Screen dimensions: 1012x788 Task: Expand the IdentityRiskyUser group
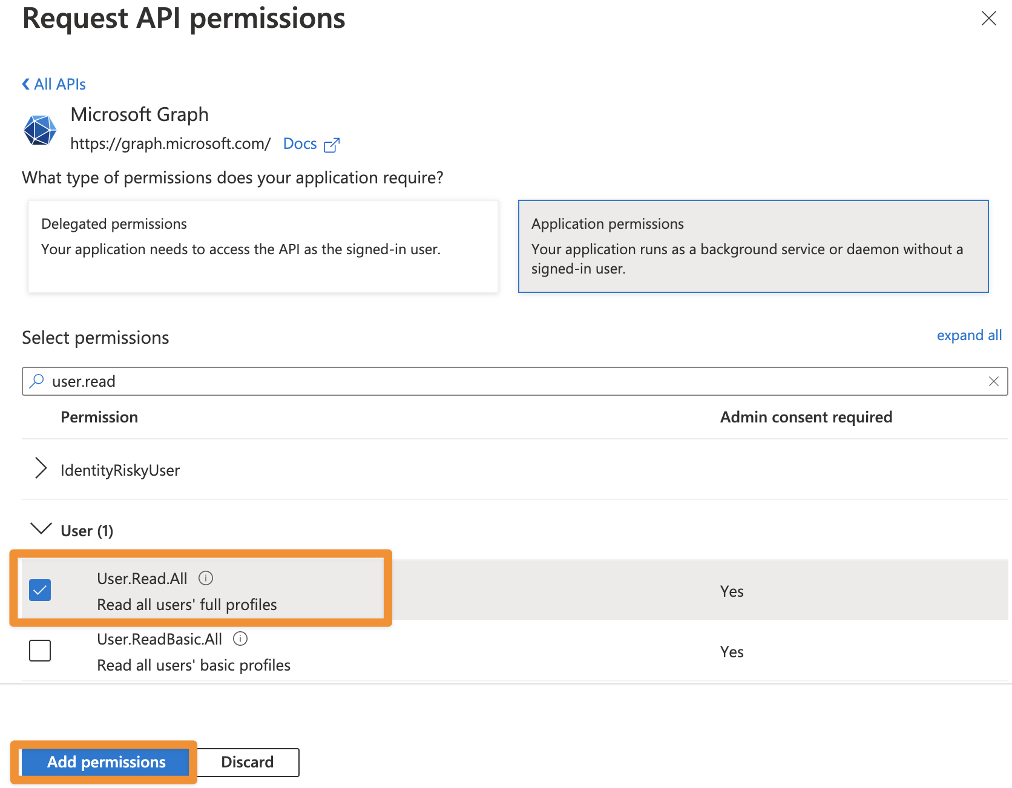(x=41, y=468)
